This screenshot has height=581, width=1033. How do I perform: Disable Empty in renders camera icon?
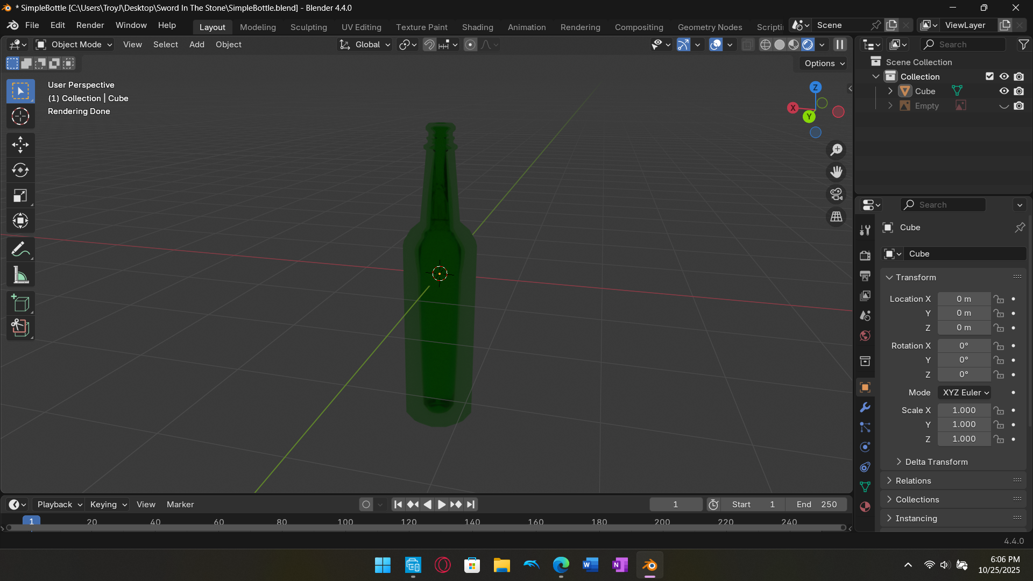pyautogui.click(x=1019, y=106)
